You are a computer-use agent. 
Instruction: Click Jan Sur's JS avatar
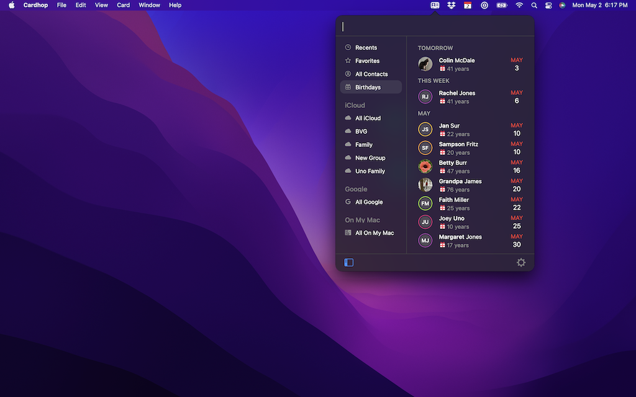(425, 130)
